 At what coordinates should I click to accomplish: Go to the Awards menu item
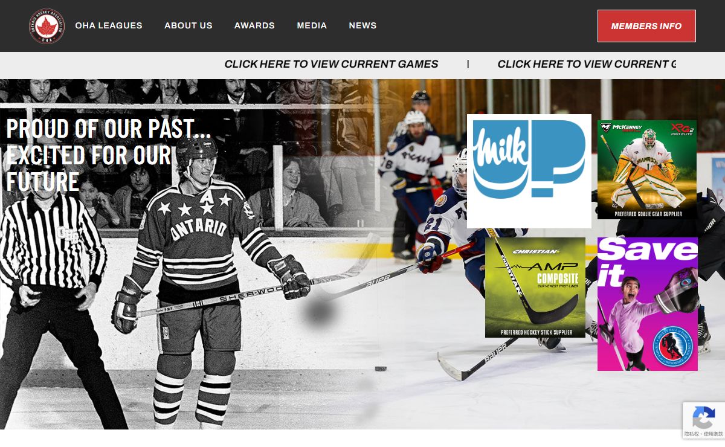[254, 25]
